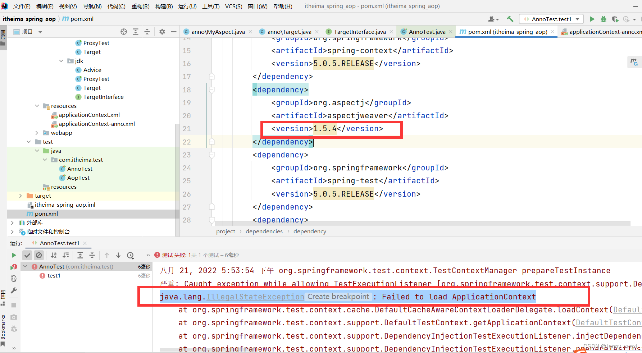Toggle showing passed tests with the checkmark icon
Screen dimensions: 642x353
tap(27, 255)
